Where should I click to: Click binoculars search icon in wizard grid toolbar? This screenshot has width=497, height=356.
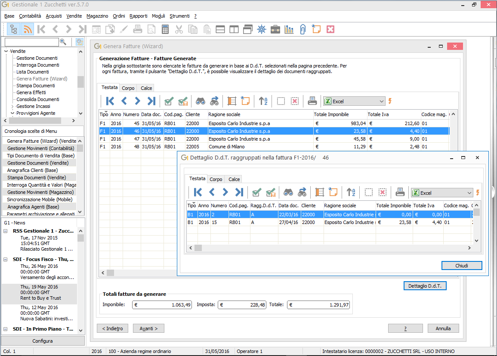coord(201,101)
